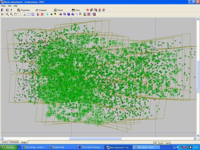Click the person-in-frame icon before red X
The image size is (200, 150).
click(x=38, y=15)
